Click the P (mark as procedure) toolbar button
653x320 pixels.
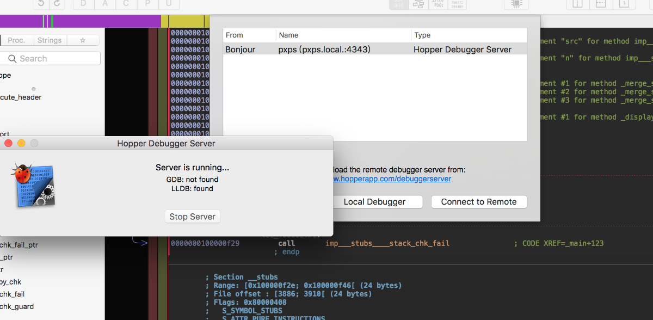[147, 4]
